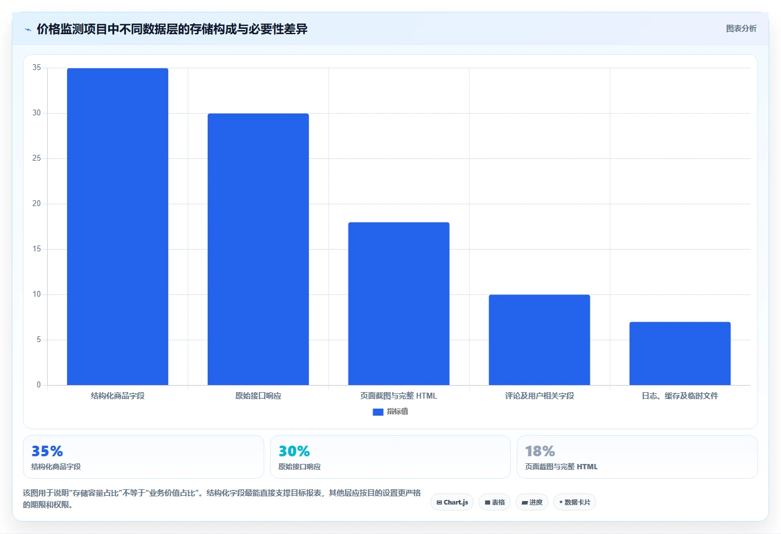Click the 表格 tag chip
This screenshot has height=534, width=781.
[x=494, y=502]
